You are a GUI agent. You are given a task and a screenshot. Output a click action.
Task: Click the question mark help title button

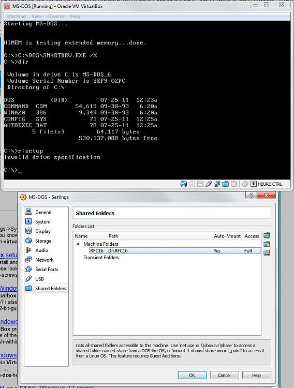pyautogui.click(x=251, y=195)
